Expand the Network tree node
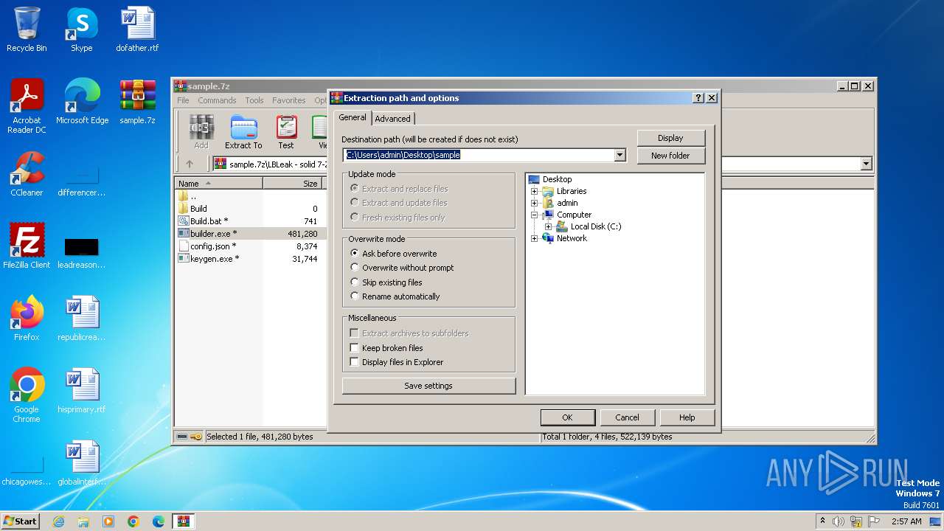 tap(535, 238)
